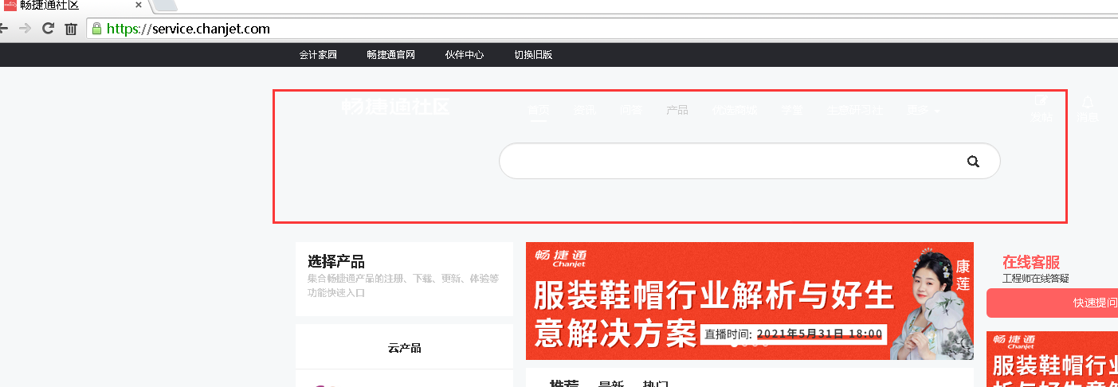Click the 快速提问 button
Screen dimensions: 1118x387
tap(1052, 303)
